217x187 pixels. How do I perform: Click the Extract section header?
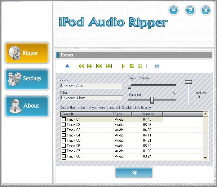click(134, 55)
